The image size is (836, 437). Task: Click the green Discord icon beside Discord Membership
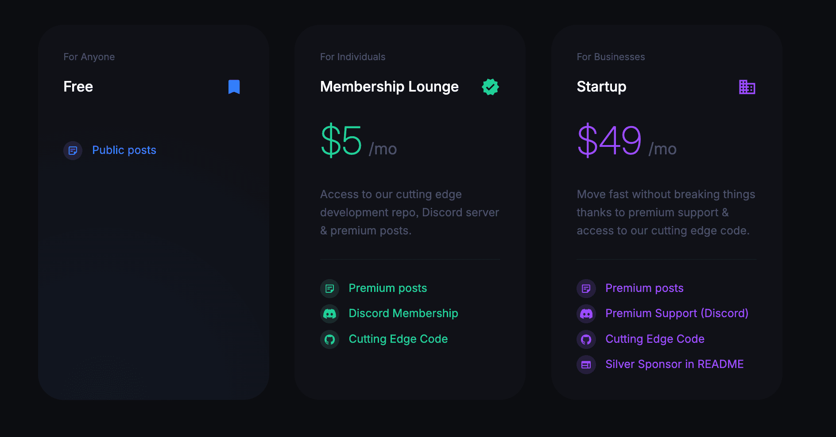[x=329, y=314]
